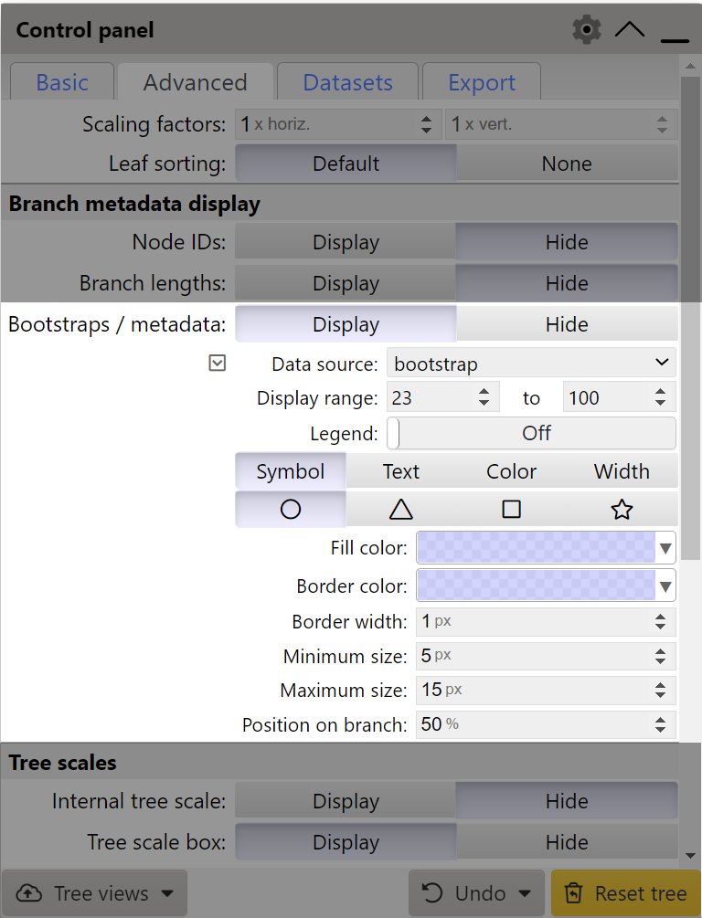The image size is (702, 918).
Task: Open the Export tab
Action: click(481, 82)
